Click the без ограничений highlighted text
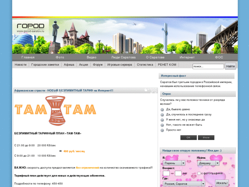The image size is (249, 187). tap(87, 167)
